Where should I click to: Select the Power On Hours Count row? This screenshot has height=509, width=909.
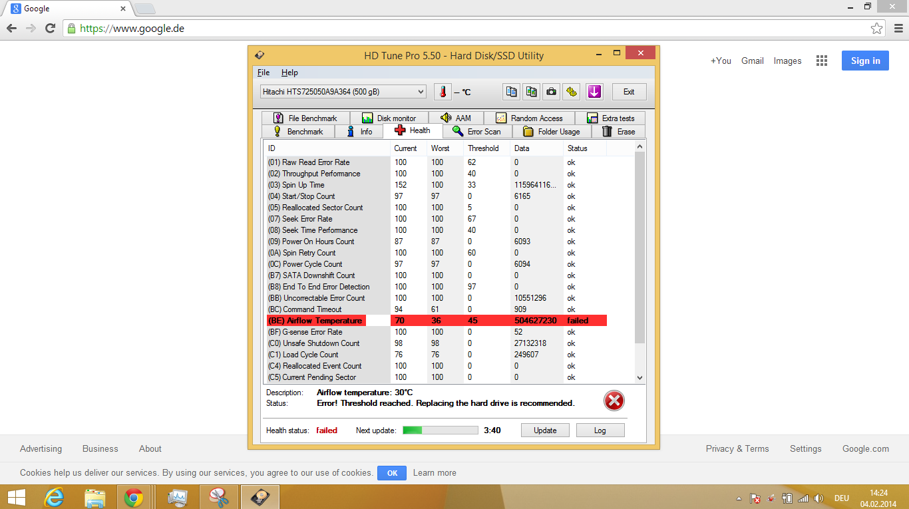(437, 242)
